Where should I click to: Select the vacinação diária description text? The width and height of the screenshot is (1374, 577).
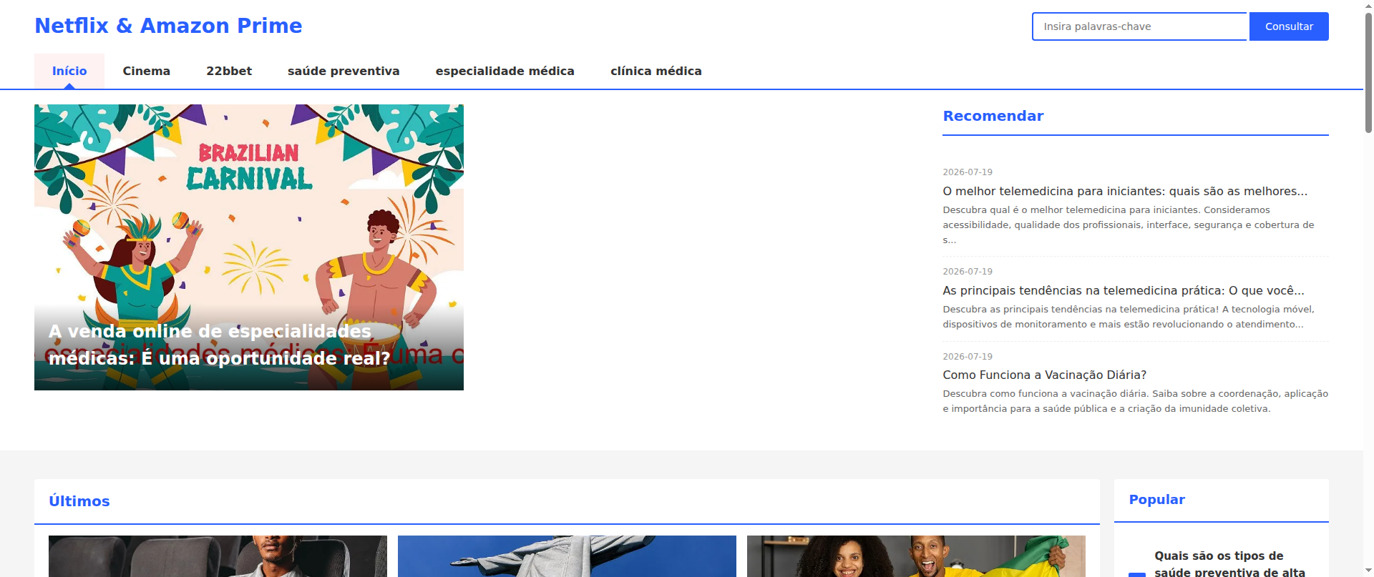(1136, 401)
